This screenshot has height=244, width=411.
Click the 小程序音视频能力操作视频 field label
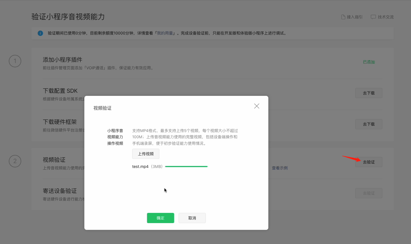(115, 137)
